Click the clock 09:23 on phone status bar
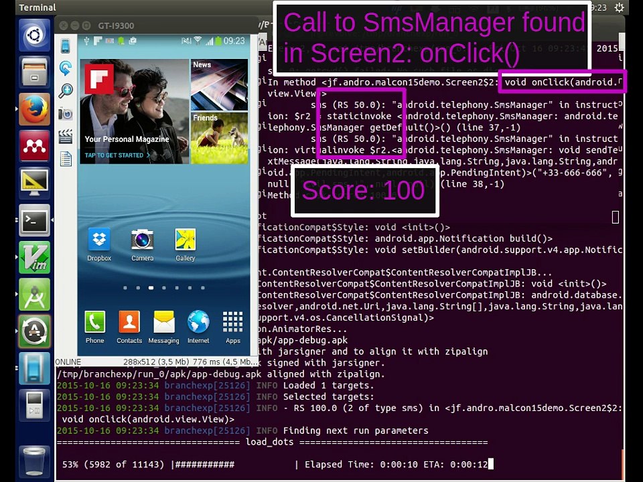 [234, 41]
